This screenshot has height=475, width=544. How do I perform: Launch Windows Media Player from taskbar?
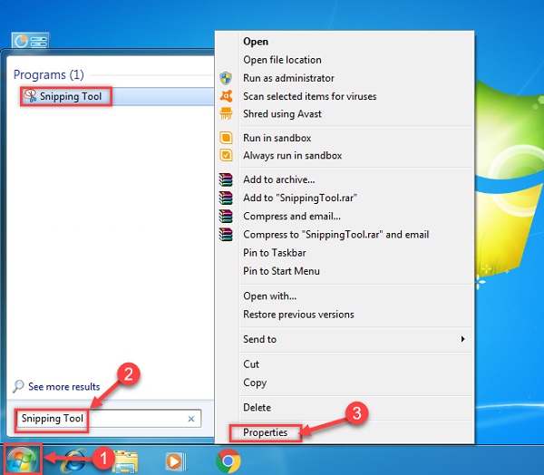pos(175,461)
